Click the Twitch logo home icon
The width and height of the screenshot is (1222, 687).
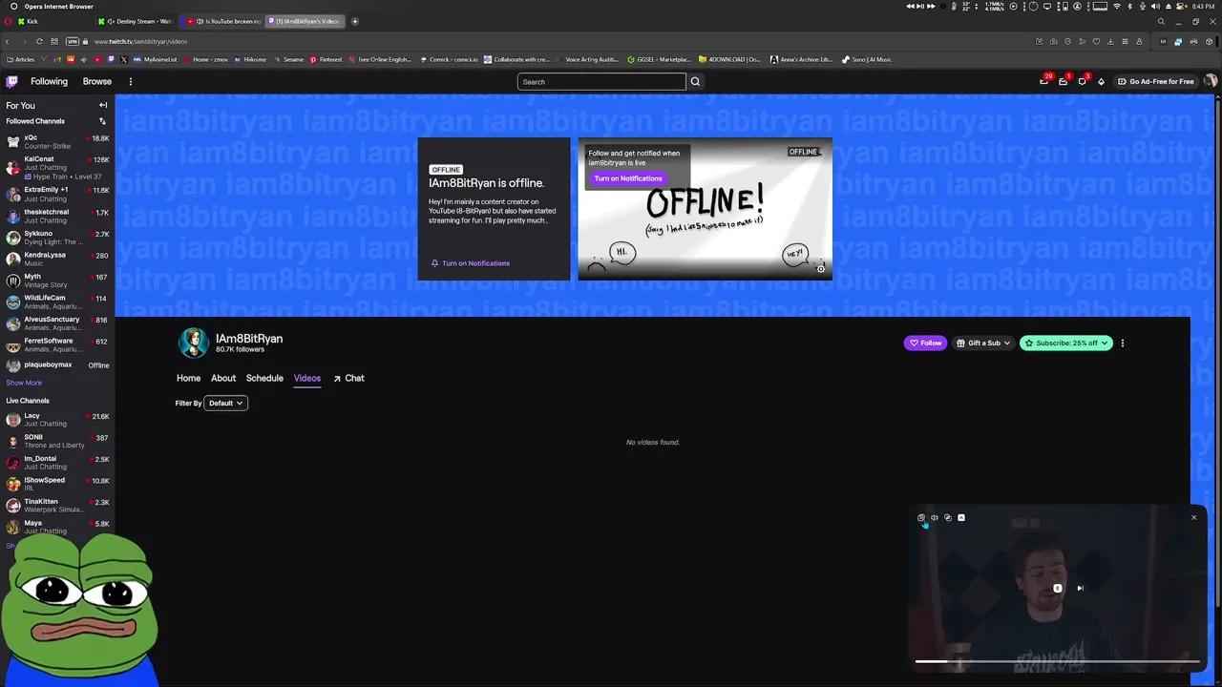pyautogui.click(x=13, y=81)
